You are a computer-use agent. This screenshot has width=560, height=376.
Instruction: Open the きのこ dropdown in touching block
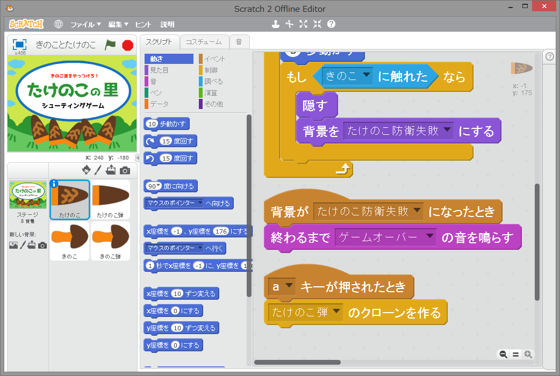347,76
